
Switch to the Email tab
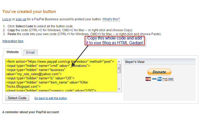click(30, 52)
